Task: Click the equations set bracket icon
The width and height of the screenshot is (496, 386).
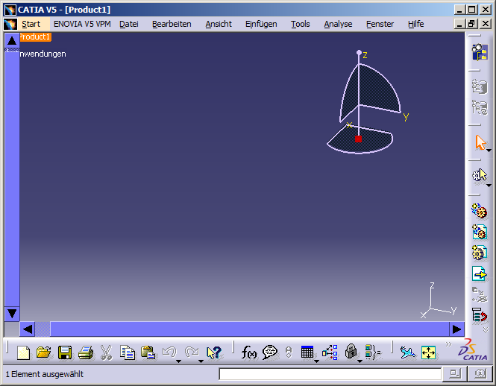Action: (x=373, y=352)
